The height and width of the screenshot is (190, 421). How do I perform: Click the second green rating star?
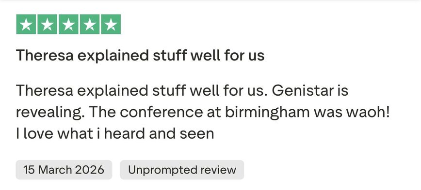pyautogui.click(x=47, y=24)
